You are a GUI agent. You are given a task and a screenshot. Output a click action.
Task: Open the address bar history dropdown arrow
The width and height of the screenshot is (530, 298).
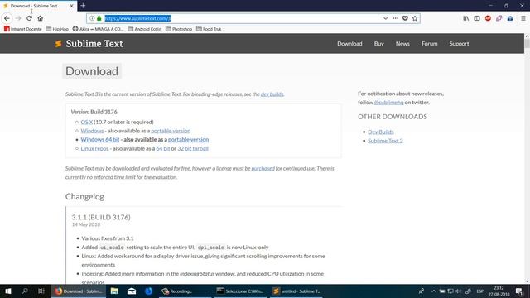click(x=385, y=18)
